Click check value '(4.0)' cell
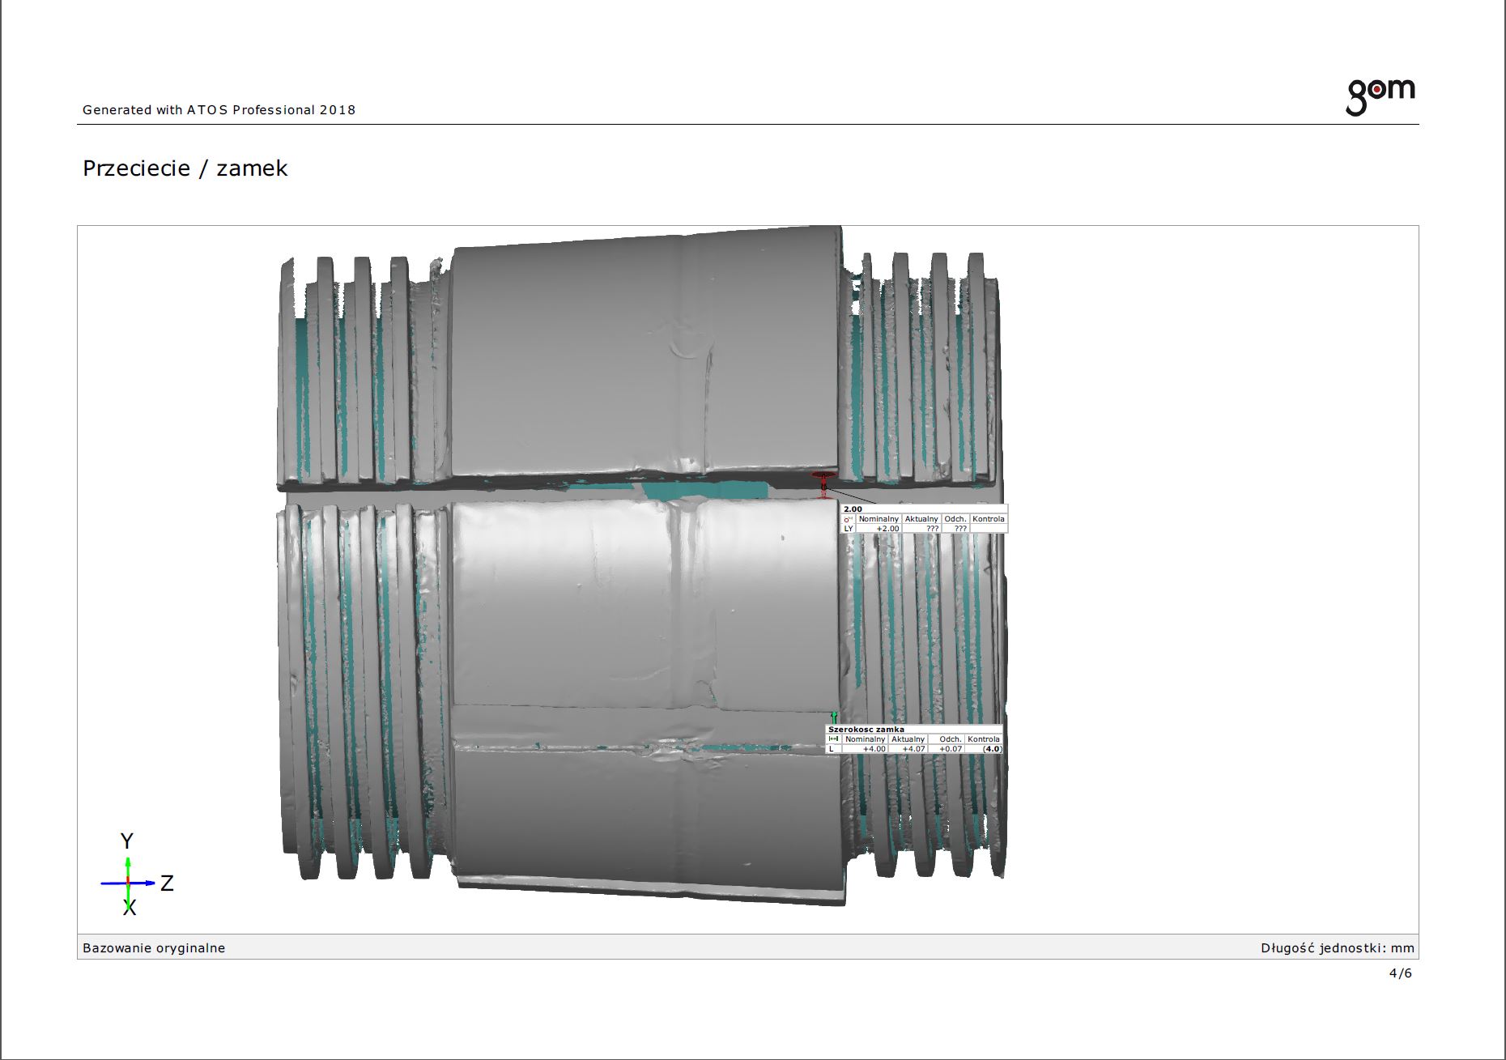This screenshot has width=1506, height=1060. (x=985, y=749)
